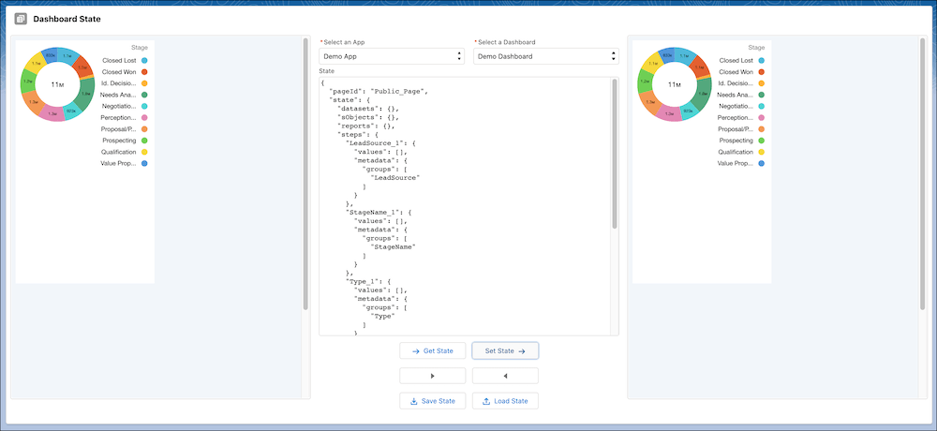Viewport: 937px width, 431px height.
Task: Click Closed Won swatch in right legend
Action: coord(762,71)
